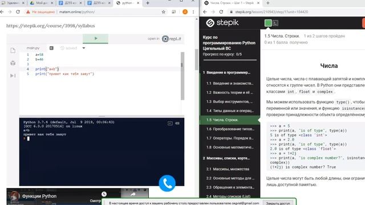Click the blue phone call button
The width and height of the screenshot is (365, 205).
click(167, 183)
